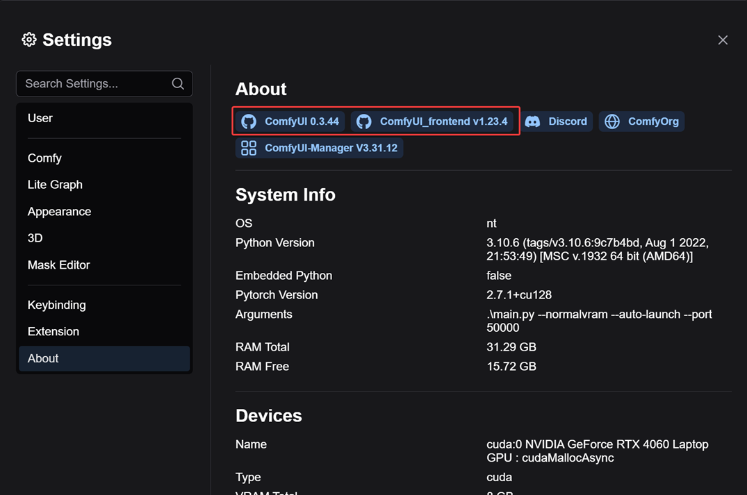Click the RAM Total label
Screen dimensions: 747x495
(262, 347)
